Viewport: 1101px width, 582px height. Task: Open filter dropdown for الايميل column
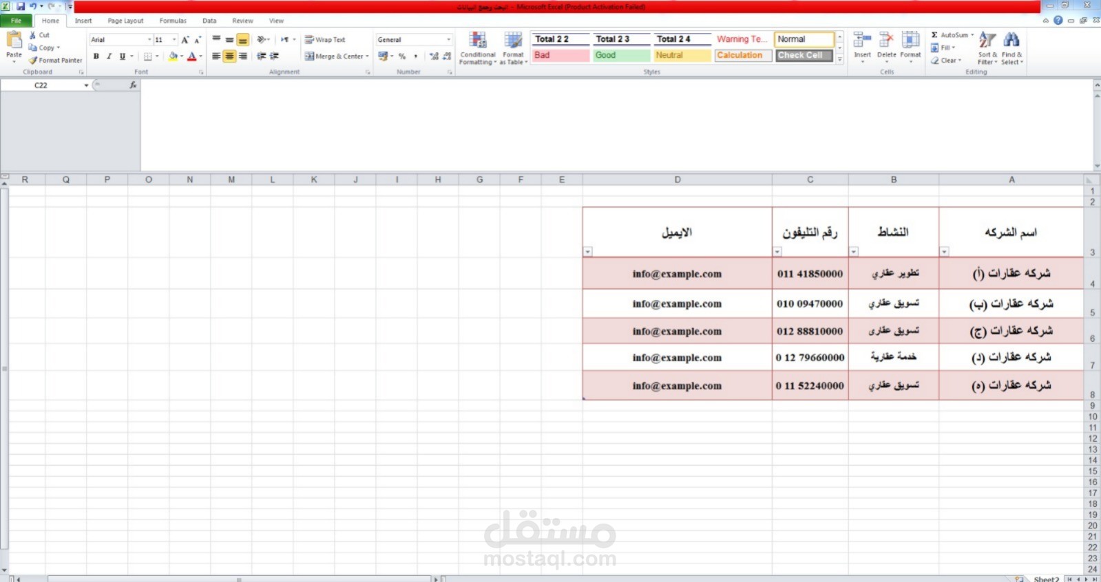click(x=588, y=252)
